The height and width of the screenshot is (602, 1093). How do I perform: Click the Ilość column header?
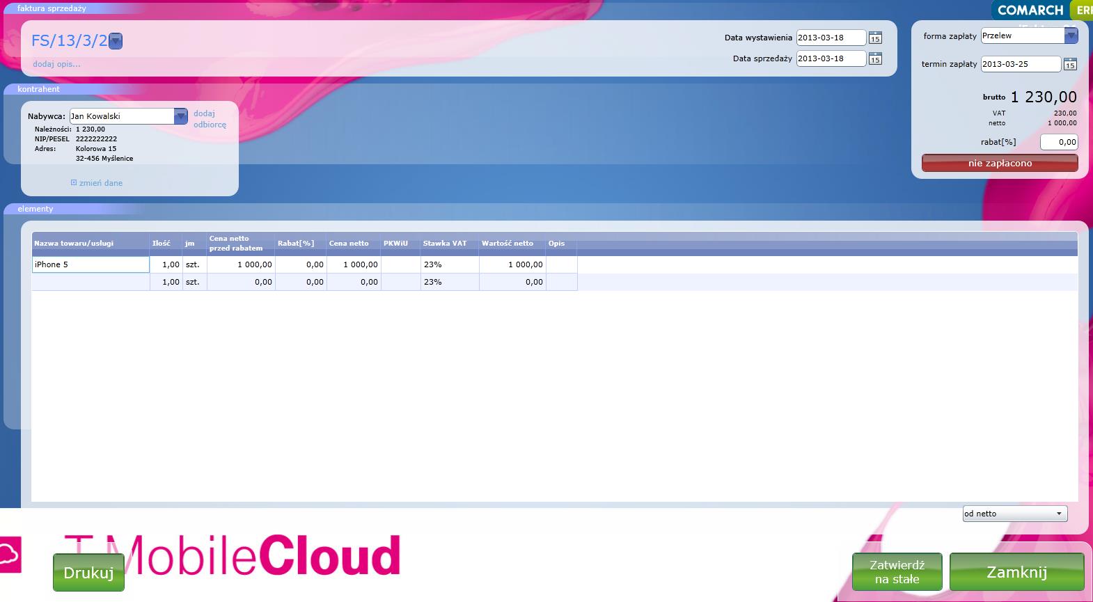pyautogui.click(x=166, y=244)
